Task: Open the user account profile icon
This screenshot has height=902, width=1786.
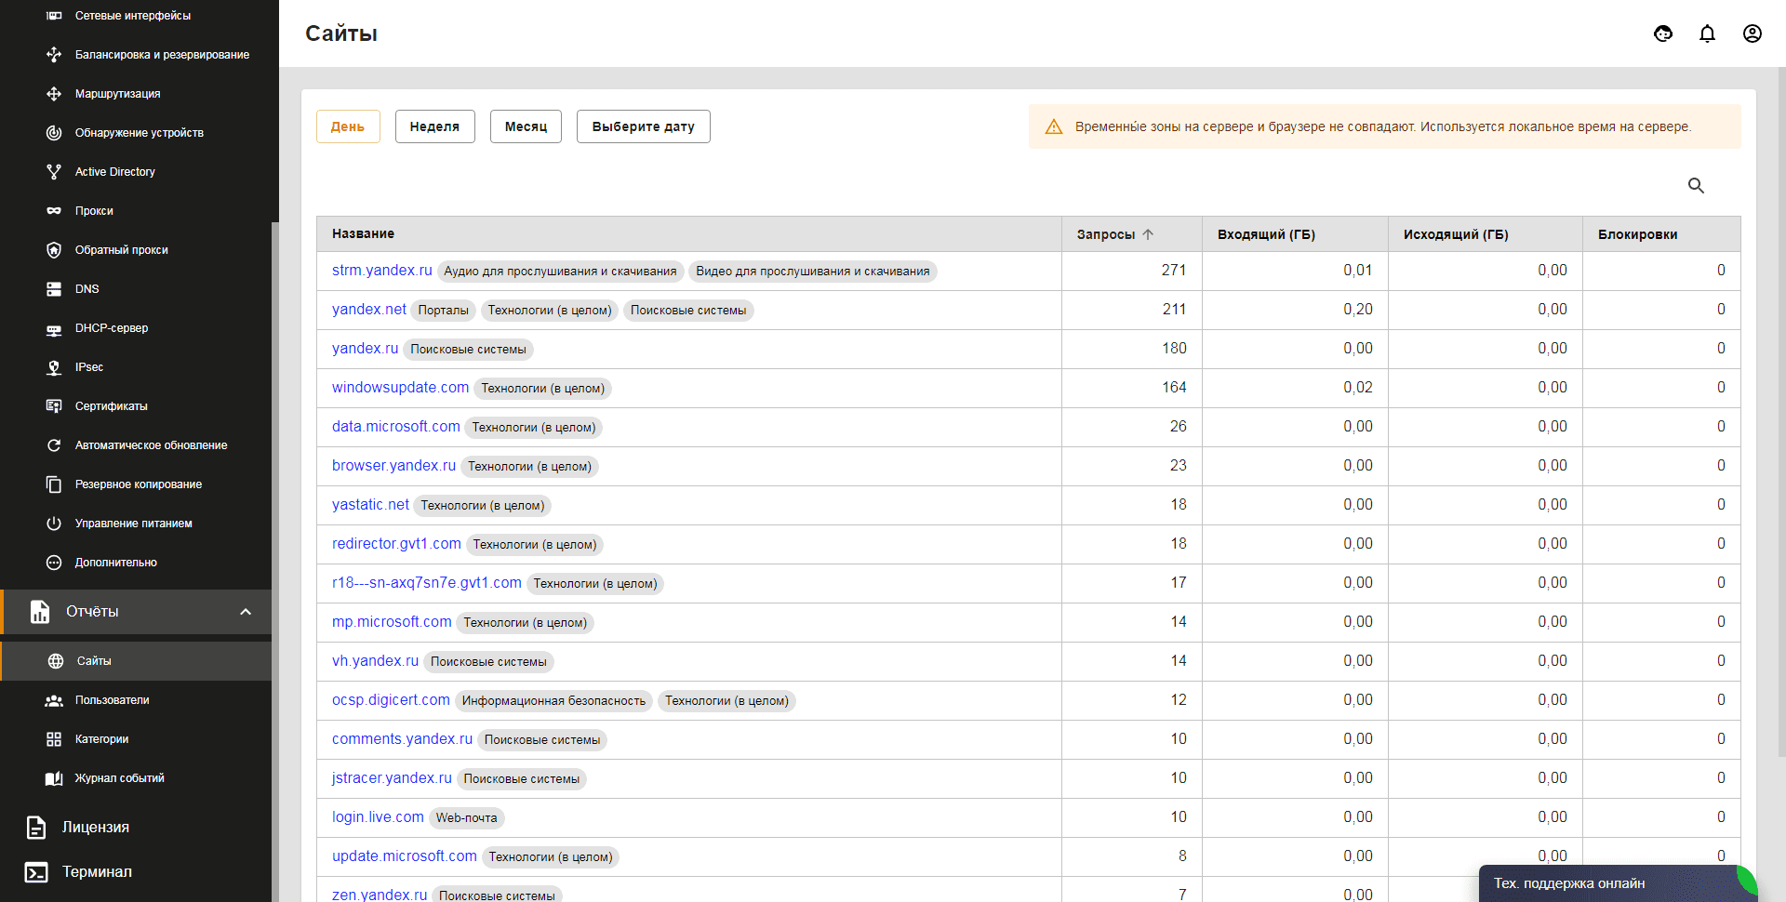Action: (1752, 34)
